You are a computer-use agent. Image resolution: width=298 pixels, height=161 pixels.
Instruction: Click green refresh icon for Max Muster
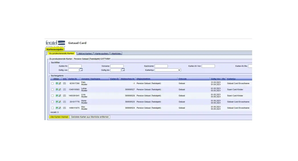coord(57,108)
